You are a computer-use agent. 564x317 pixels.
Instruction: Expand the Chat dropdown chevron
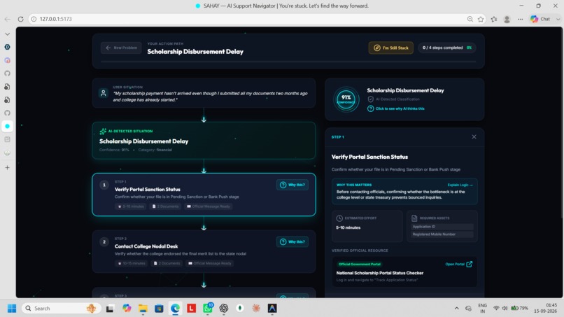click(x=558, y=19)
